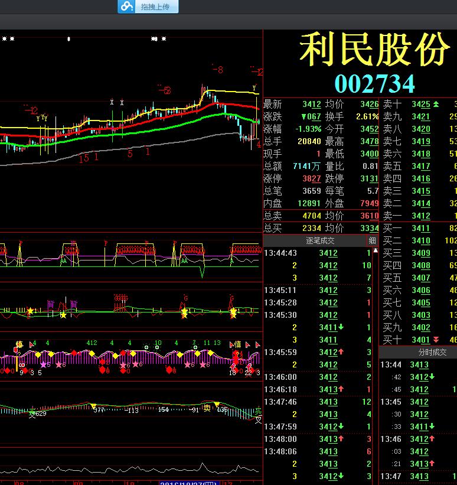Click the 总笔 value 3659
This screenshot has width=457, height=485.
pyautogui.click(x=312, y=191)
